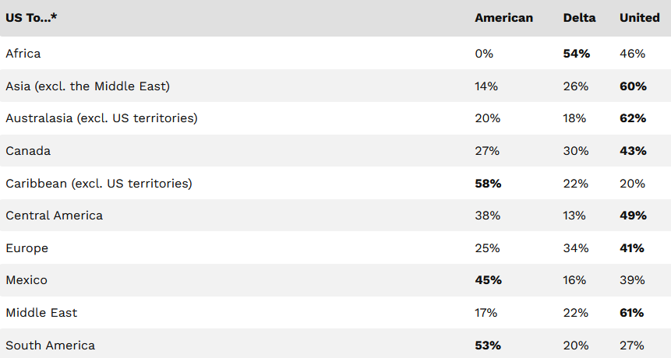The image size is (671, 358).
Task: Click American's 58% value for Caribbean
Action: (488, 184)
